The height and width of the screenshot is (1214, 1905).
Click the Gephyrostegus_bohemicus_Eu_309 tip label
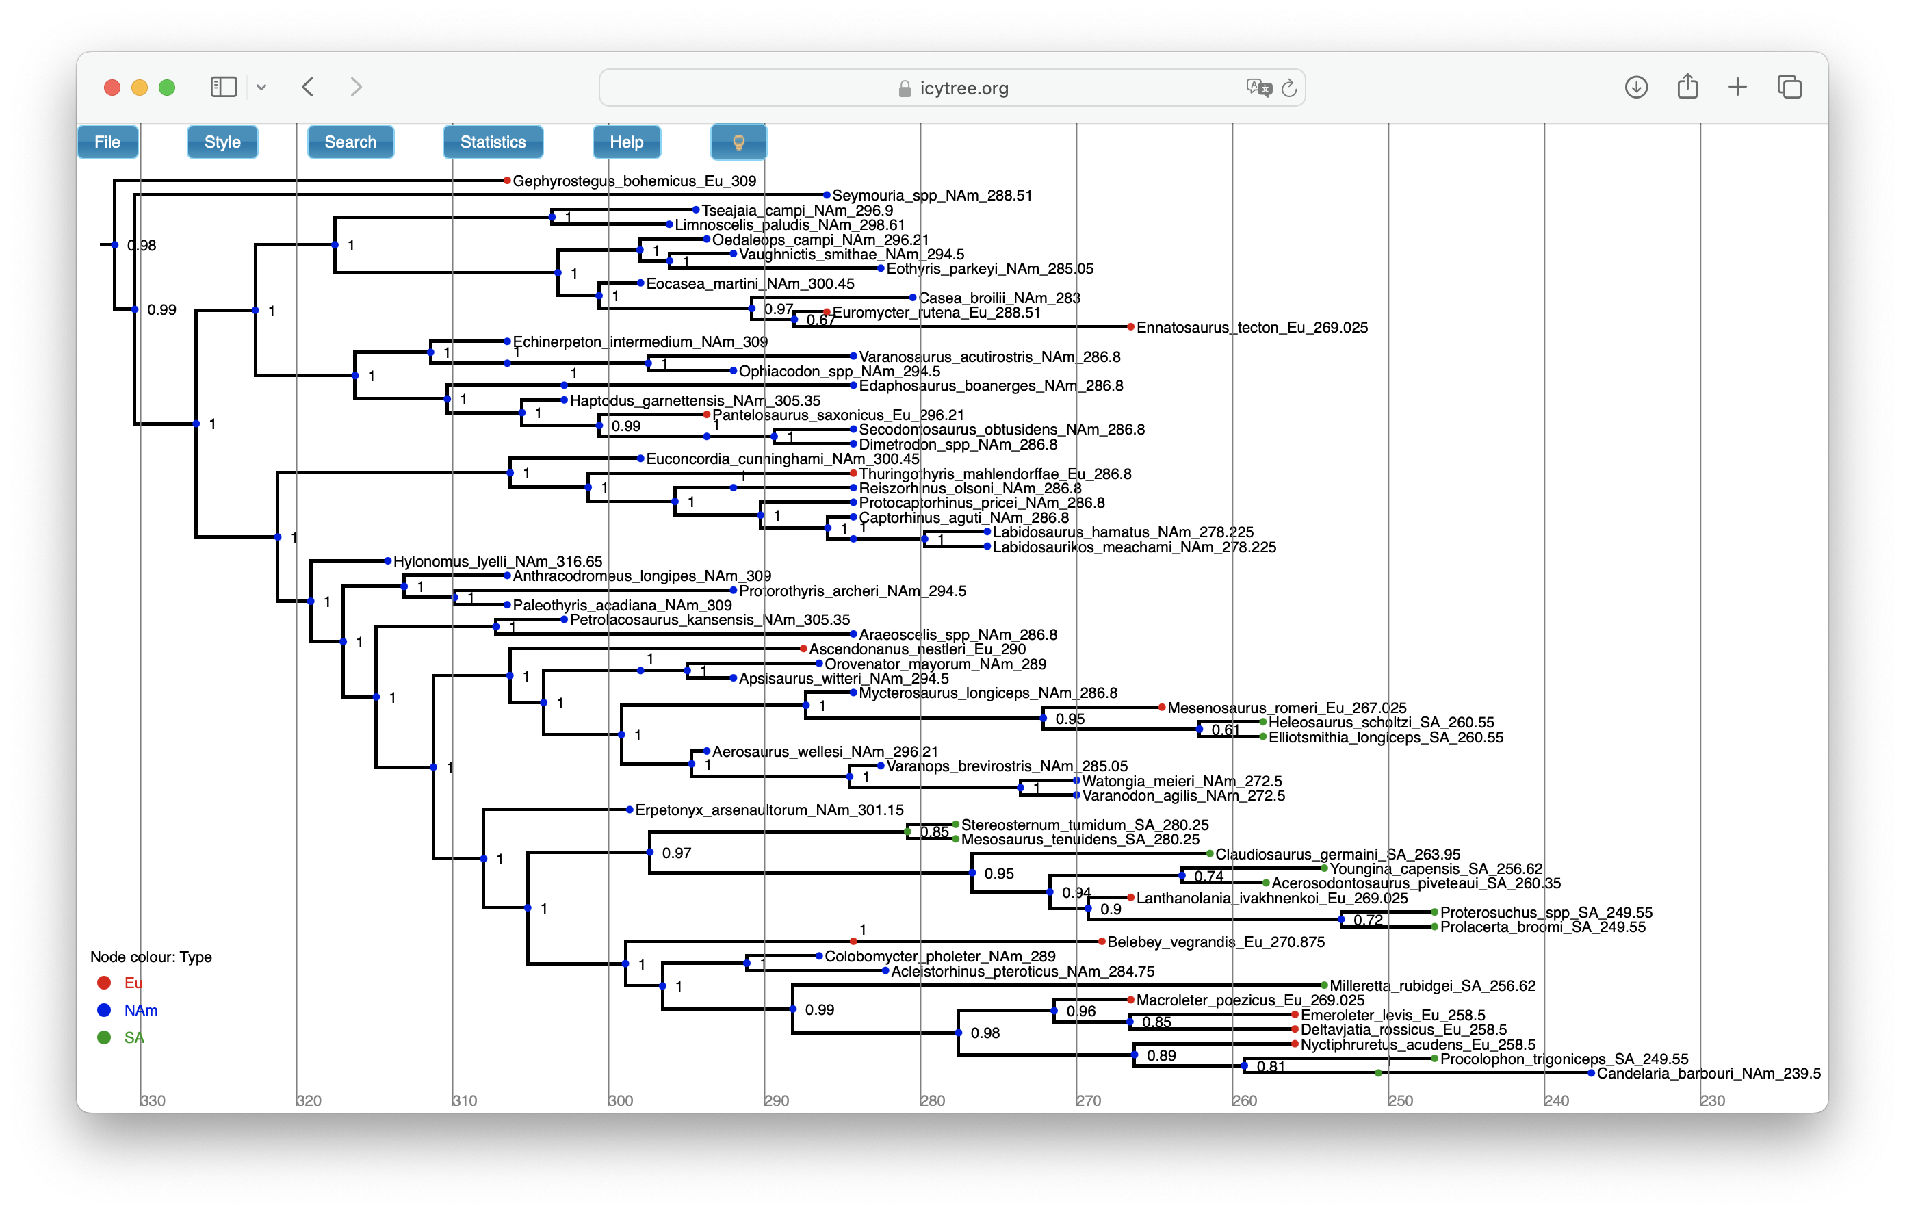pyautogui.click(x=634, y=181)
